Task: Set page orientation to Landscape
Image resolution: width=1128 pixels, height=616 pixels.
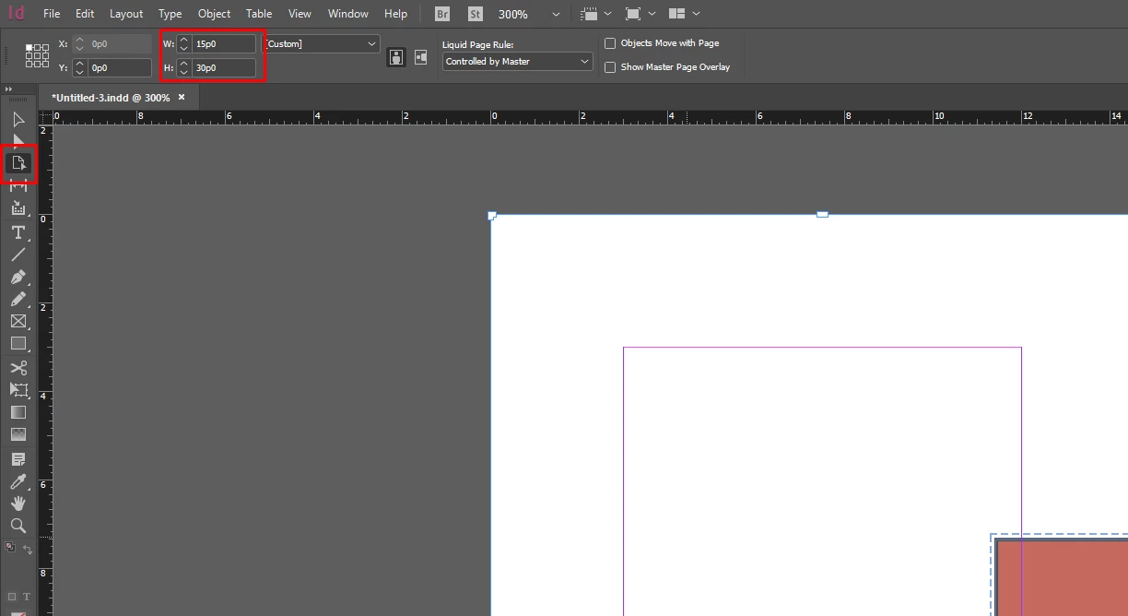Action: click(x=420, y=57)
